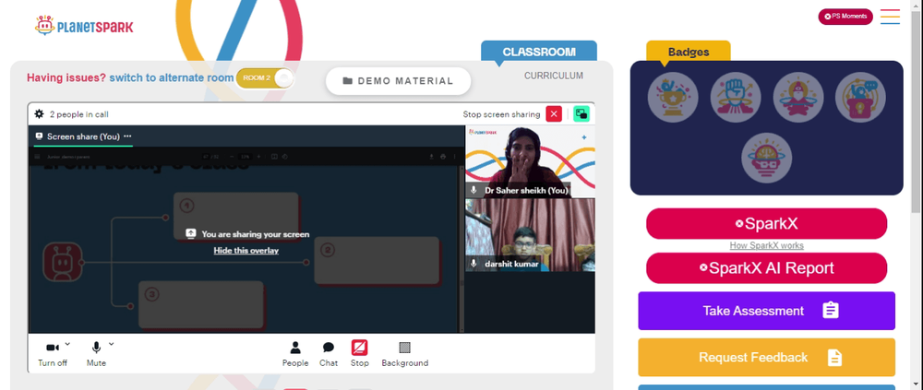Click darshit kumar video tile
Screen dimensions: 923x390
(530, 235)
